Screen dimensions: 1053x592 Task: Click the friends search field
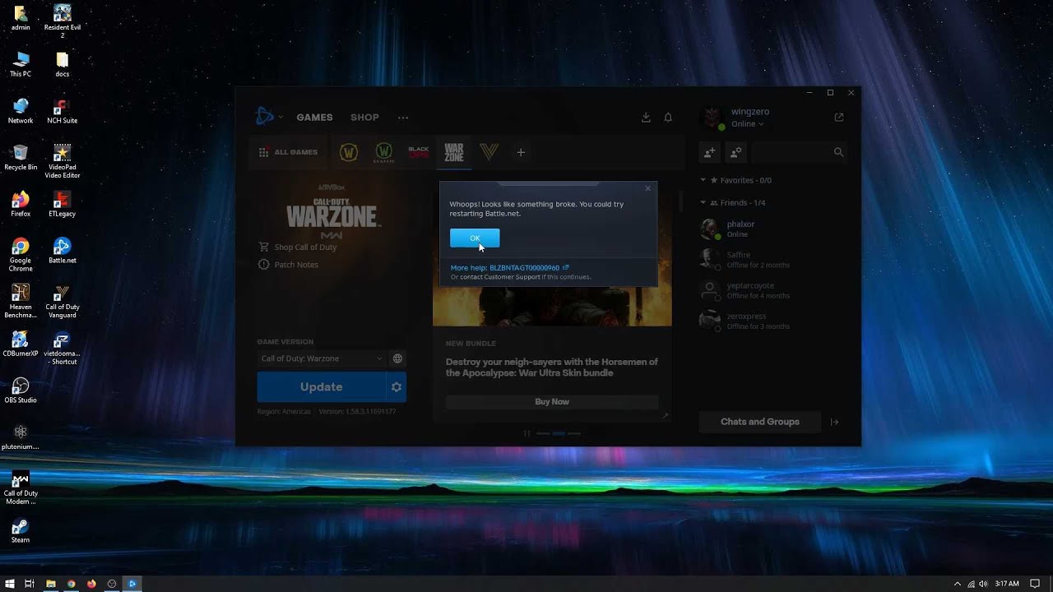[x=798, y=152]
